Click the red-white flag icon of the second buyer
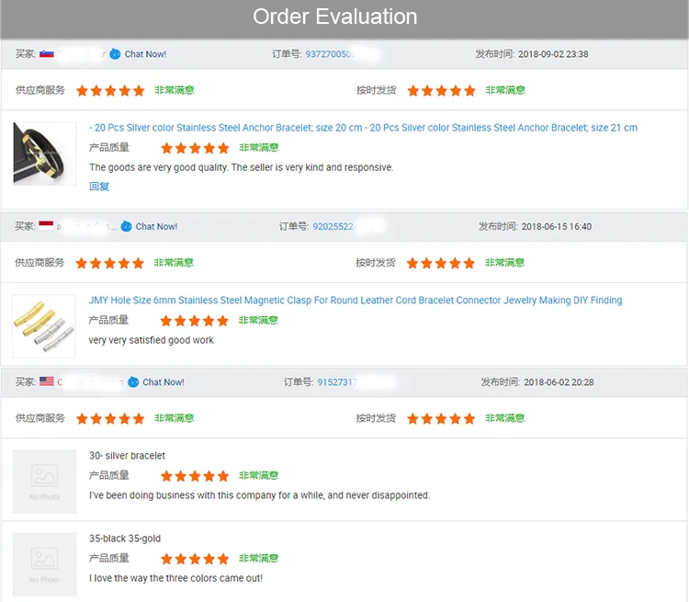This screenshot has width=689, height=602. (x=47, y=226)
